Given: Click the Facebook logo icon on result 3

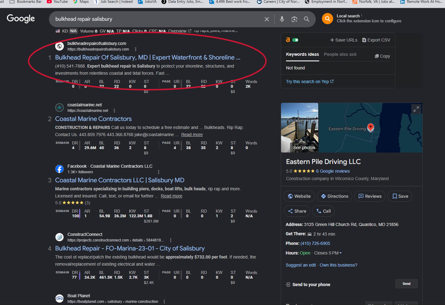Looking at the screenshot, I should click(x=59, y=169).
